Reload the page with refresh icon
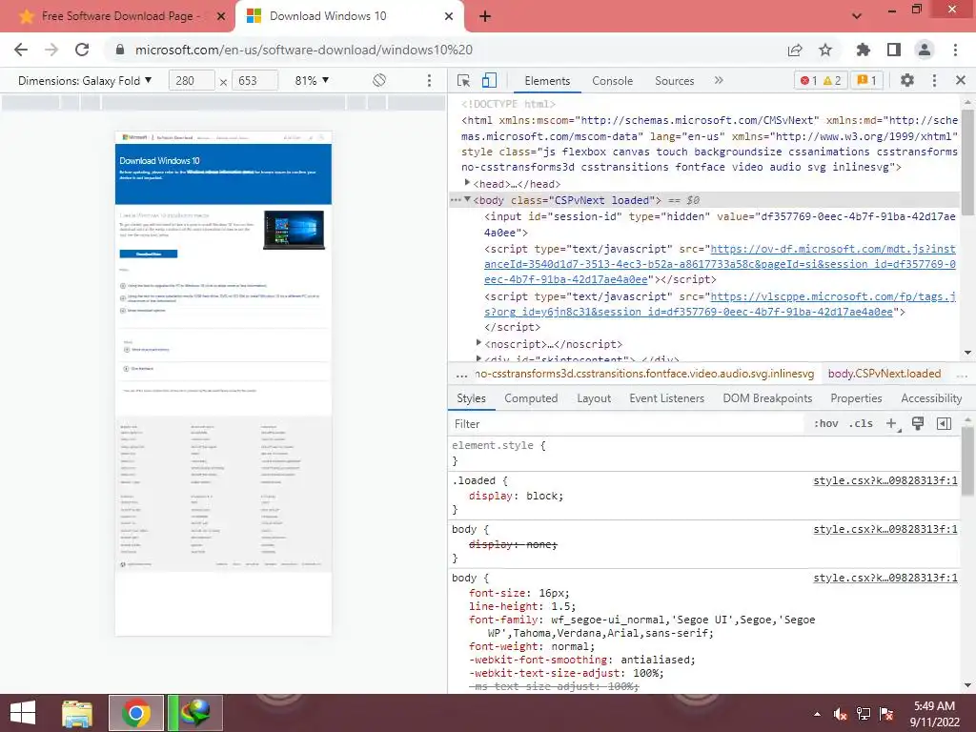The width and height of the screenshot is (976, 732). [82, 50]
